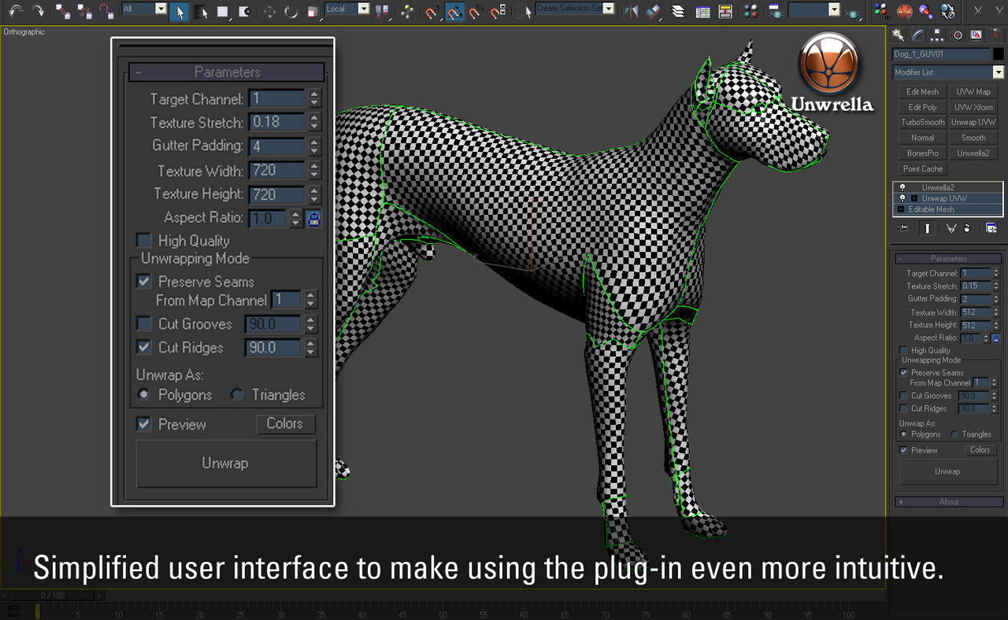Click the Texture Width field showing 512
This screenshot has height=620, width=1008.
pyautogui.click(x=976, y=312)
